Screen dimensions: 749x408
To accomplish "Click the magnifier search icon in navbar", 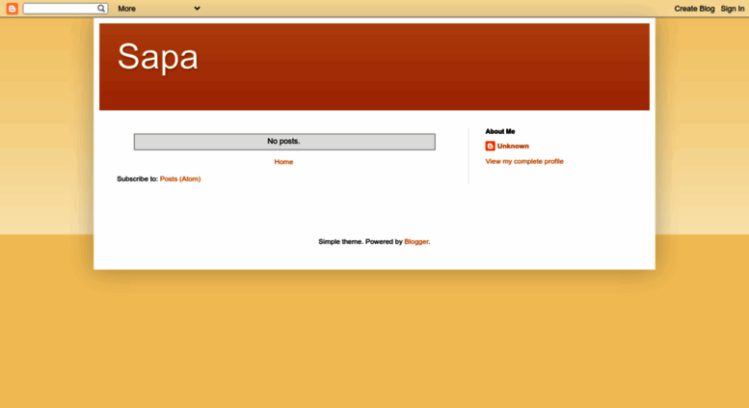I will coord(101,8).
